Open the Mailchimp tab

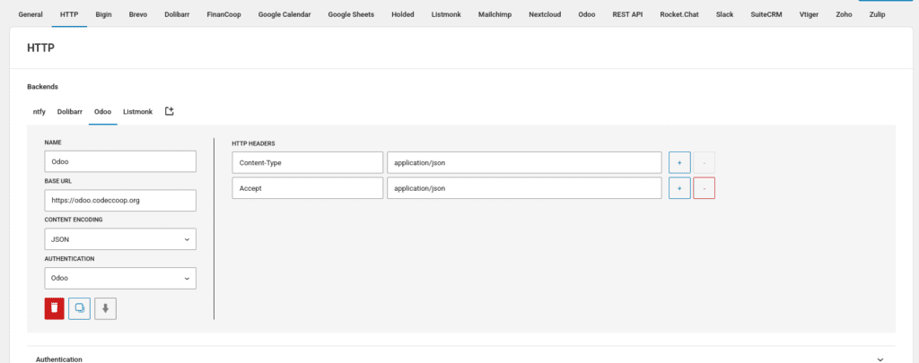pyautogui.click(x=495, y=14)
